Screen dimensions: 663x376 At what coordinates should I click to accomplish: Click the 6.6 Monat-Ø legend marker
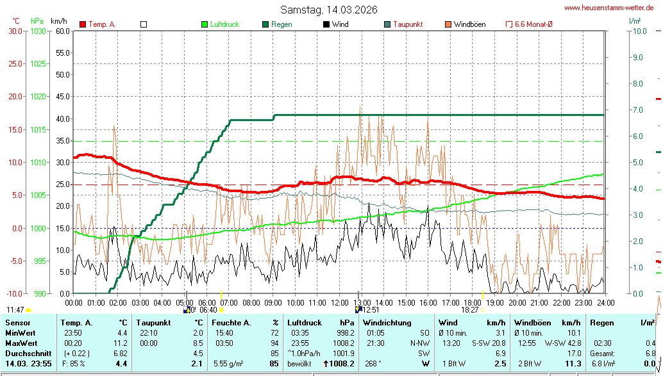coord(509,24)
